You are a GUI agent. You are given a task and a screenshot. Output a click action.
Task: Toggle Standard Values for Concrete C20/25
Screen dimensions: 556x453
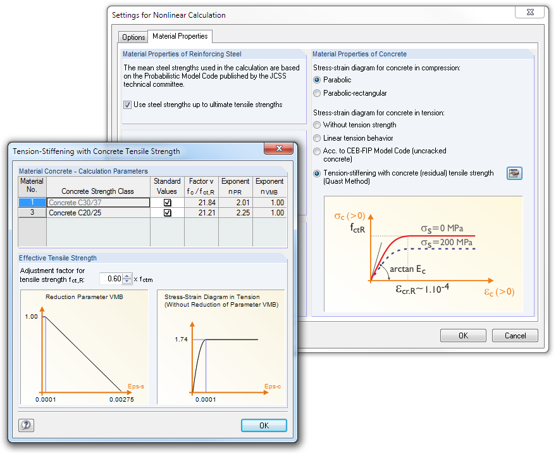click(x=167, y=212)
